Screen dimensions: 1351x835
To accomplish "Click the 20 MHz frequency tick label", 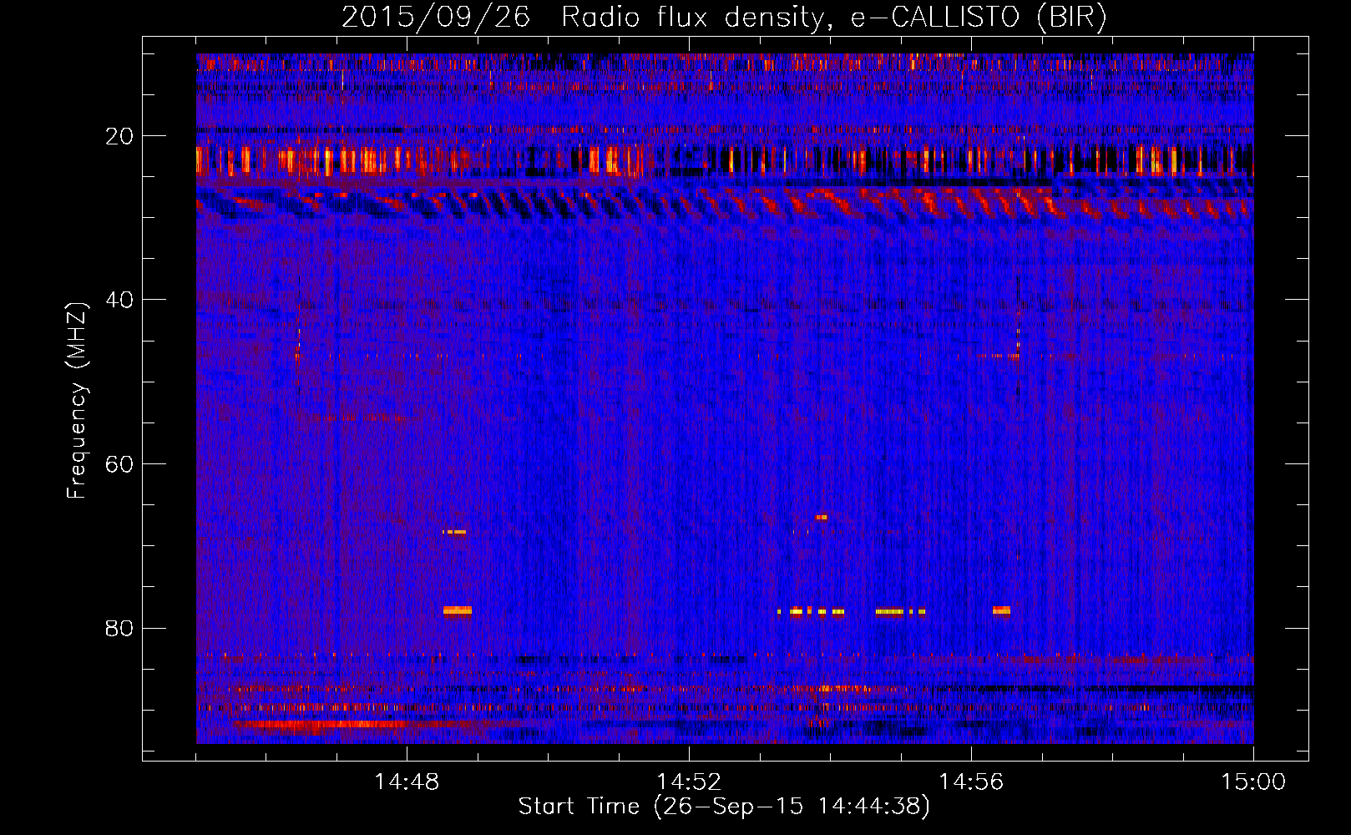I will tap(119, 136).
